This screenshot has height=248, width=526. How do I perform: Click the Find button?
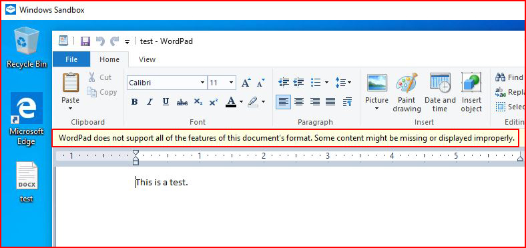509,77
